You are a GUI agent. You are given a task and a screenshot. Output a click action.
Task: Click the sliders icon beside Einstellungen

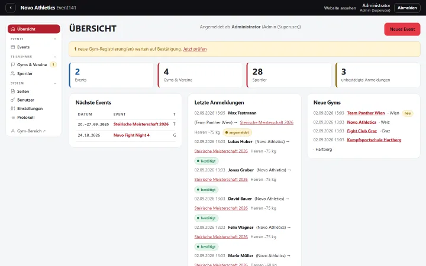13,109
